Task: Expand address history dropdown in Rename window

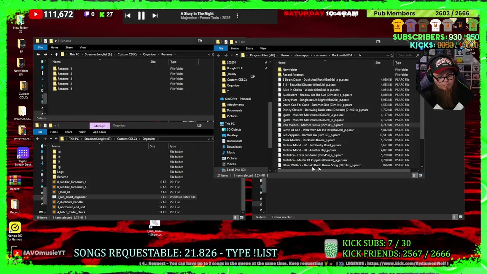Action: point(209,54)
